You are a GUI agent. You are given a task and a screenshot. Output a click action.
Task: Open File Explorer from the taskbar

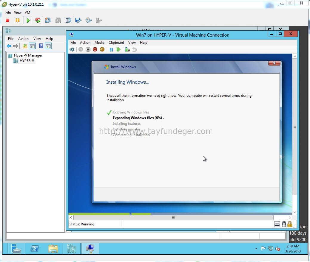click(53, 248)
